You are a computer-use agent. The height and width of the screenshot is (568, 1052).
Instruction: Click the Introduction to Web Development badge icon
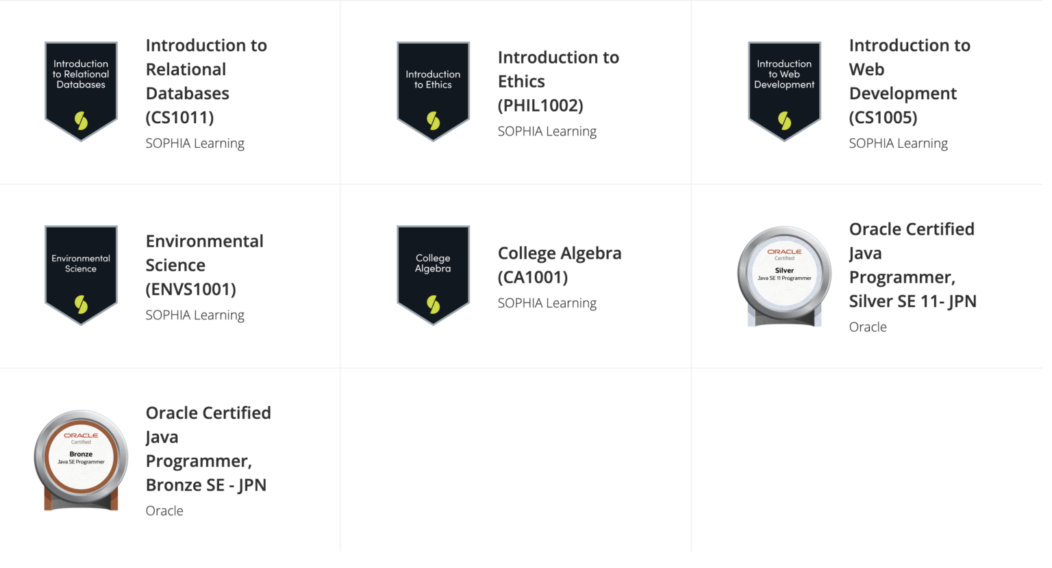tap(784, 91)
